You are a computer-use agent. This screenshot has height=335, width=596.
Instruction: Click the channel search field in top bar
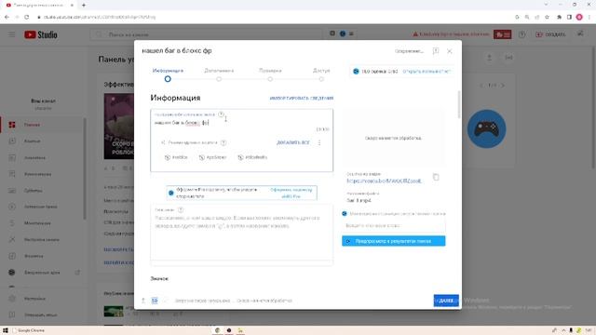click(x=205, y=34)
